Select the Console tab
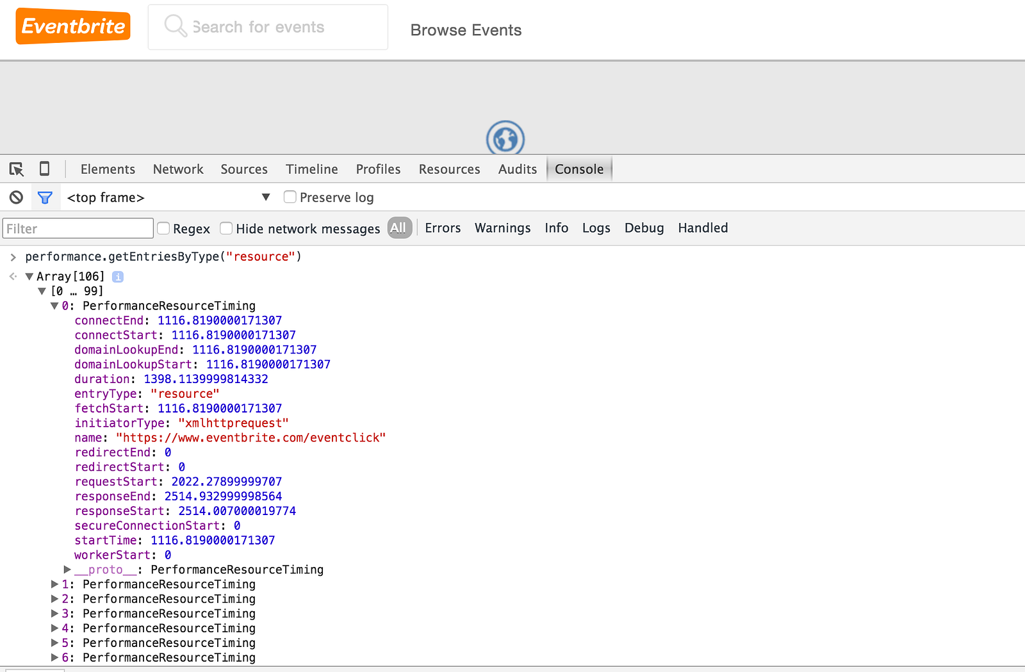This screenshot has height=672, width=1025. coord(579,169)
